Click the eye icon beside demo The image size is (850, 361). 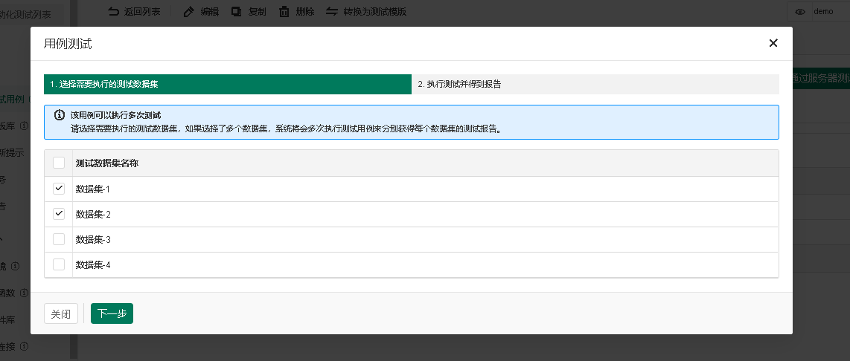click(x=801, y=12)
